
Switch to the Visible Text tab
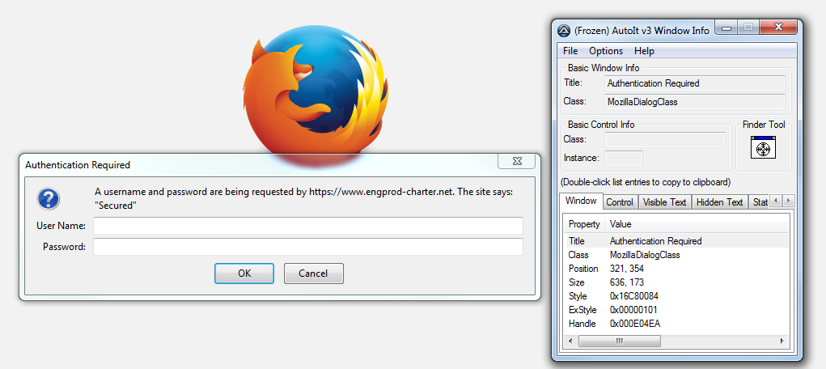(664, 201)
